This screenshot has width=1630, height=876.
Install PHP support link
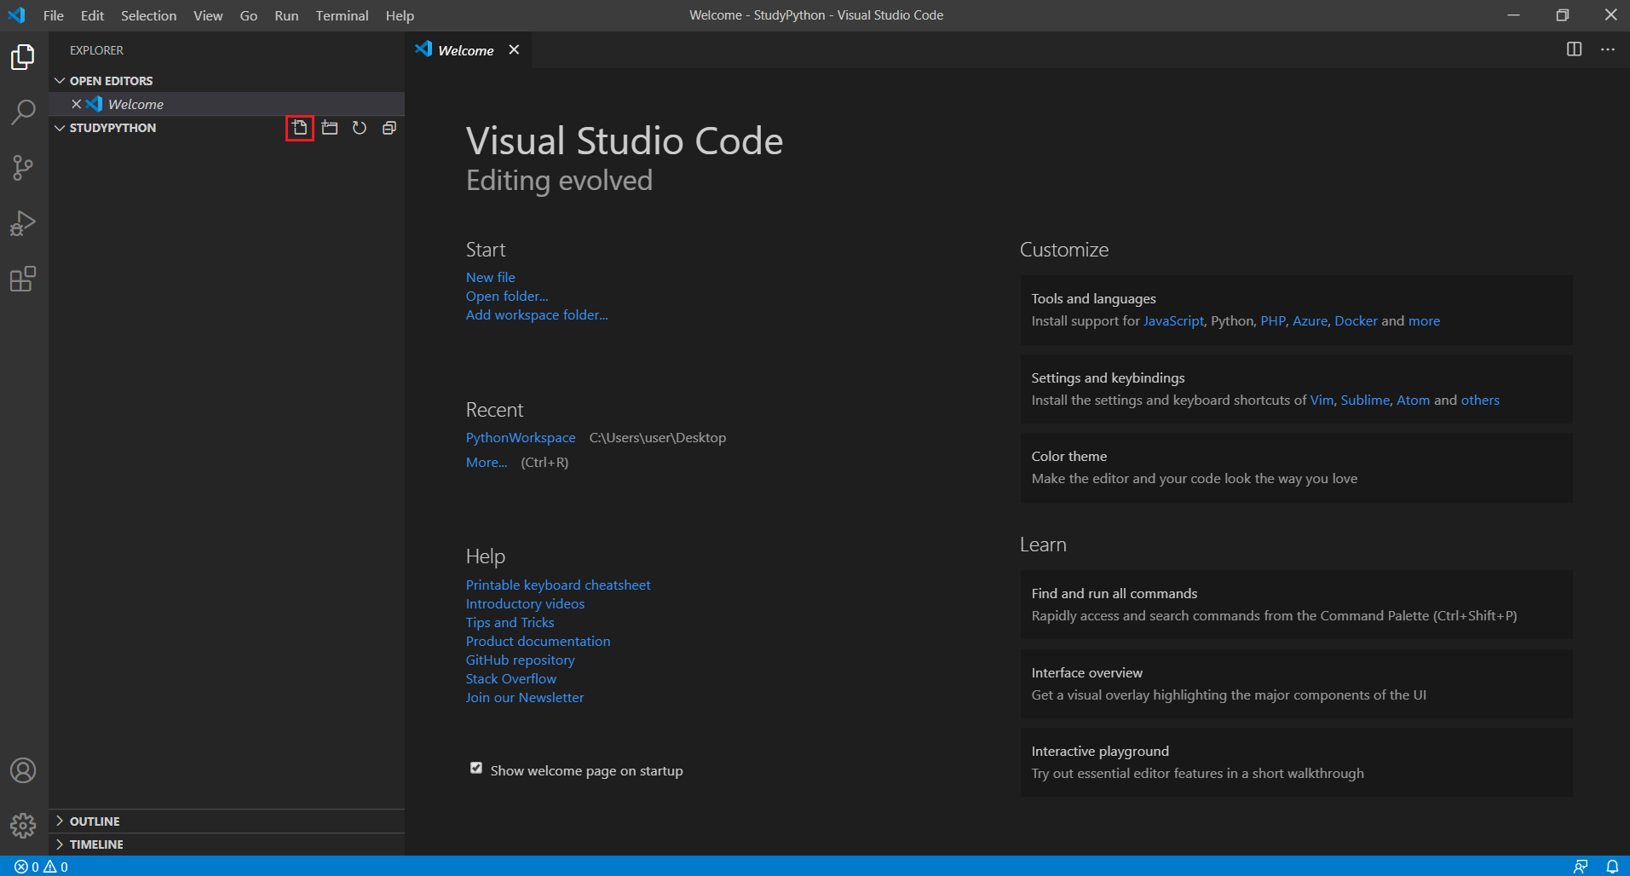coord(1273,321)
